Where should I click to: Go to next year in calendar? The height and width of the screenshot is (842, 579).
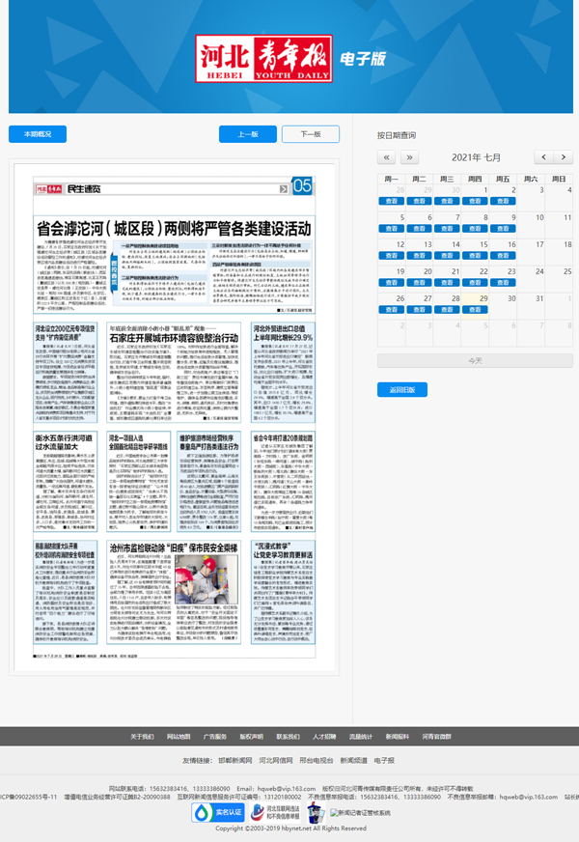click(x=409, y=157)
